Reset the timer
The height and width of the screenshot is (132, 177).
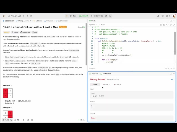pos(106,16)
